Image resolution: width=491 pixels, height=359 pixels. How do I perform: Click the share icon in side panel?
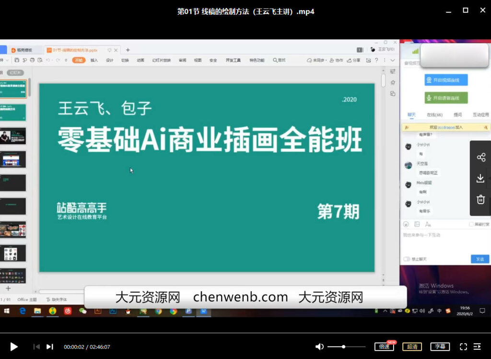tap(481, 157)
